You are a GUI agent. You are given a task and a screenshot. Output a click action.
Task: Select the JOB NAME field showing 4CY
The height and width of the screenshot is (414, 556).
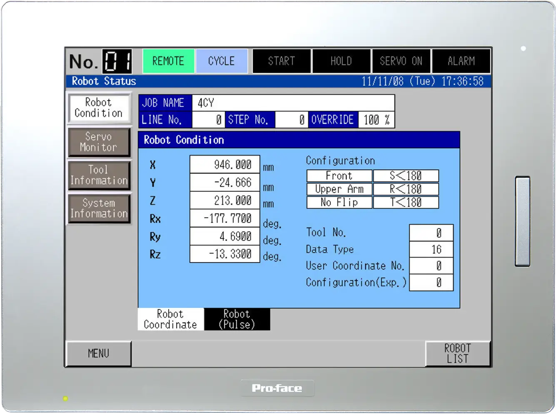(293, 103)
